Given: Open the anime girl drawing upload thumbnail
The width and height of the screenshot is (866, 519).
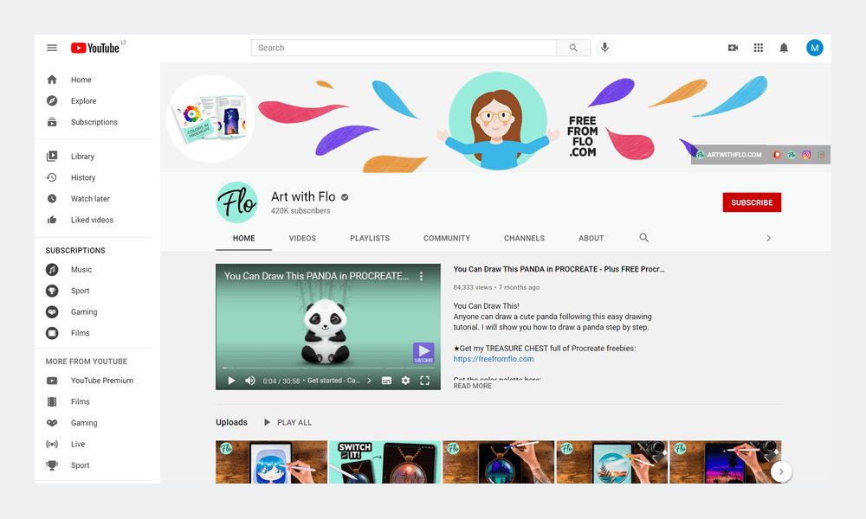Looking at the screenshot, I should tap(272, 462).
